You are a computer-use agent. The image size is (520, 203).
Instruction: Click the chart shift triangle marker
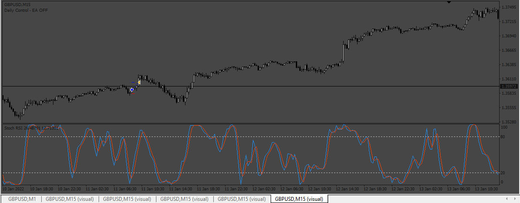pos(449,2)
